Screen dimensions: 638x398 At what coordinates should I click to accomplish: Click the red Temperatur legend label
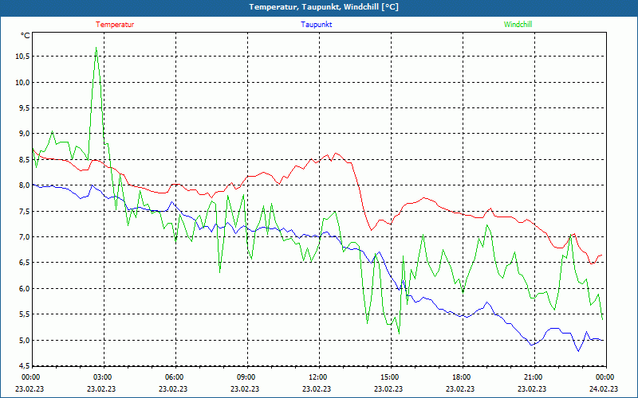115,25
